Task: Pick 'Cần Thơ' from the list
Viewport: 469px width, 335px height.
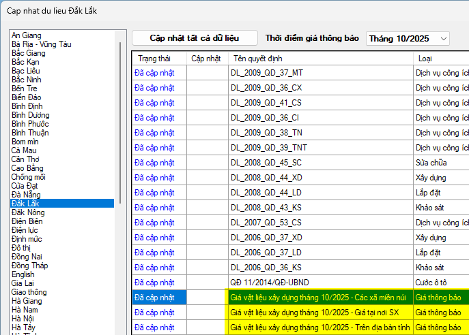Action: pos(27,159)
